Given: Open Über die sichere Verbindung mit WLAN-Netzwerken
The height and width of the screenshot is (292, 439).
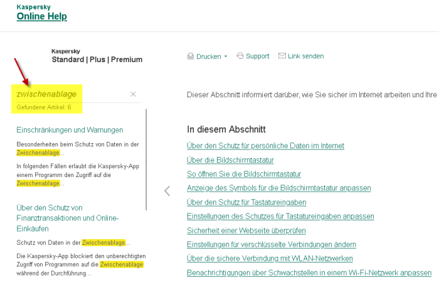Looking at the screenshot, I should coord(270,258).
